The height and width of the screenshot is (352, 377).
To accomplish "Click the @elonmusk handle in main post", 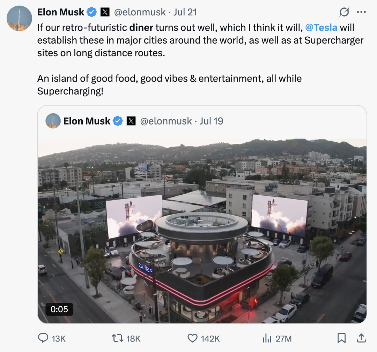I will (x=140, y=12).
